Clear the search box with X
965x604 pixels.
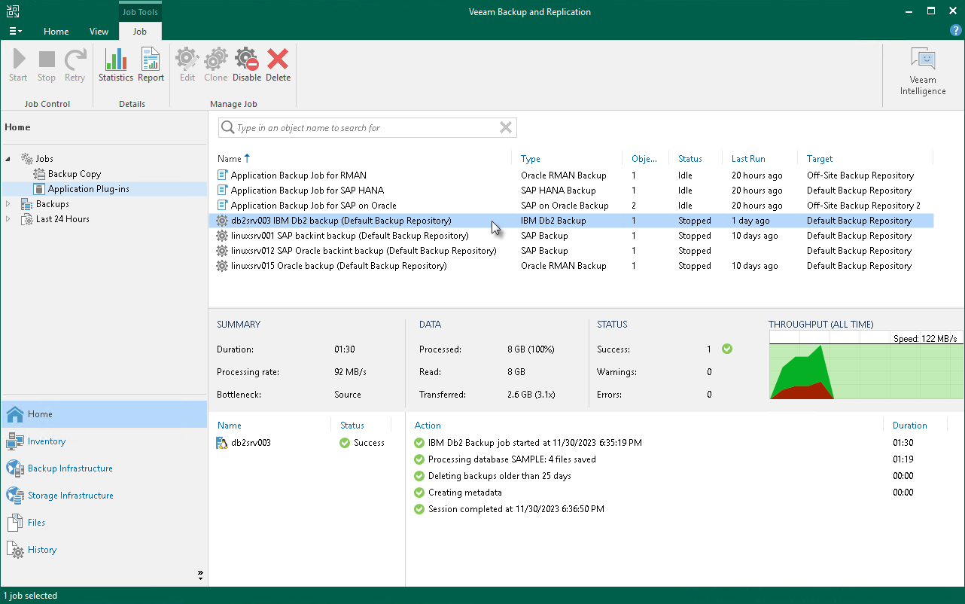(506, 128)
